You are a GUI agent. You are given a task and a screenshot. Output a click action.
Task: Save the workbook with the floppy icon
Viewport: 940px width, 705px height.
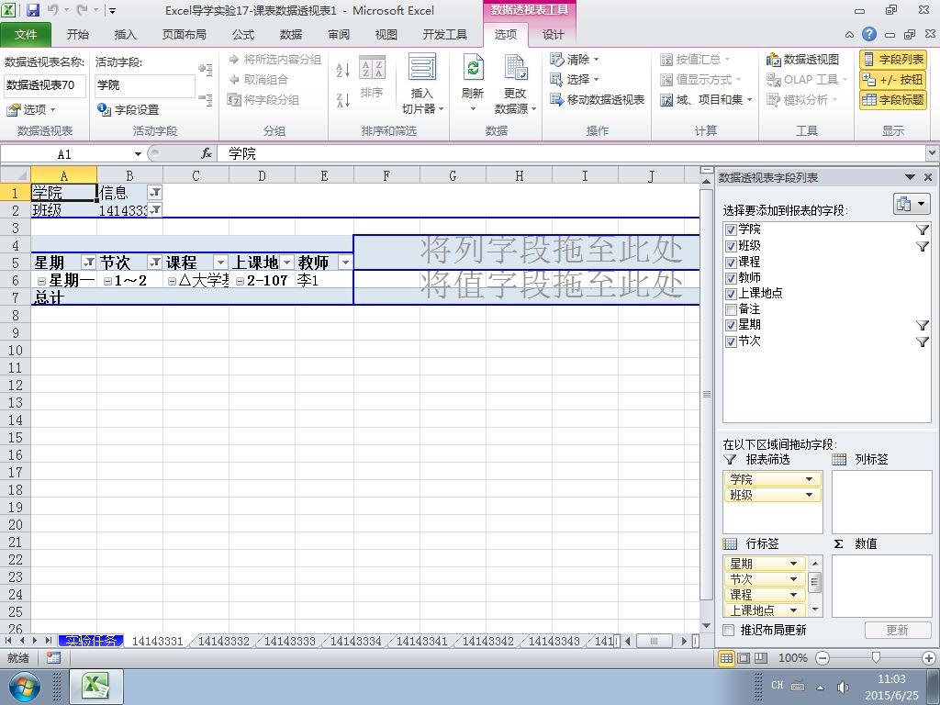(32, 10)
